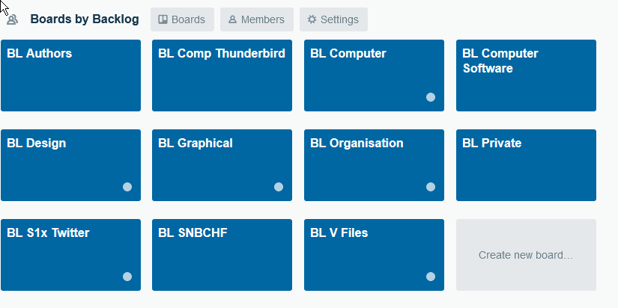Open the BL Design board title

36,144
